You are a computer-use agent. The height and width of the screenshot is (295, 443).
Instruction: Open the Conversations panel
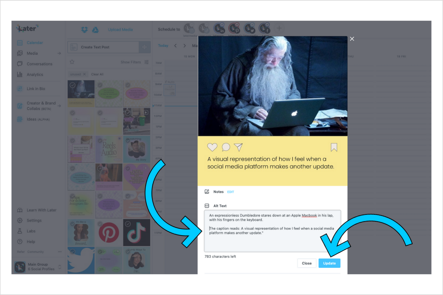[x=39, y=64]
